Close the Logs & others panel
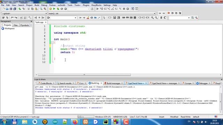The image size is (223, 125). [x=222, y=80]
